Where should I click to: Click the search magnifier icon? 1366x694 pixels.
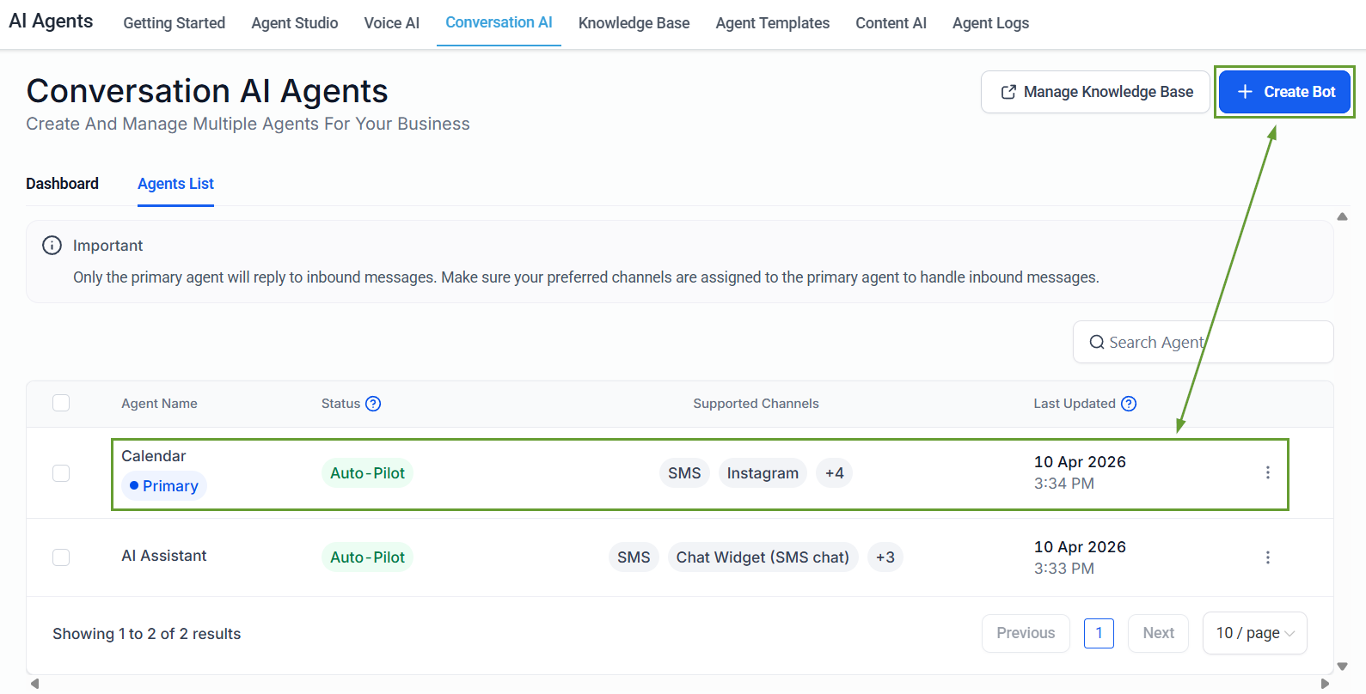(x=1096, y=342)
